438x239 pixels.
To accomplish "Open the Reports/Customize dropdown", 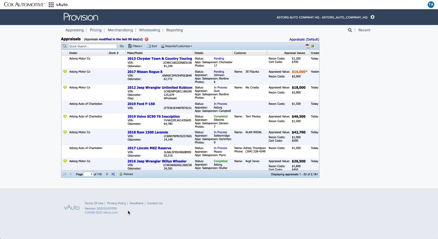I will tap(177, 46).
